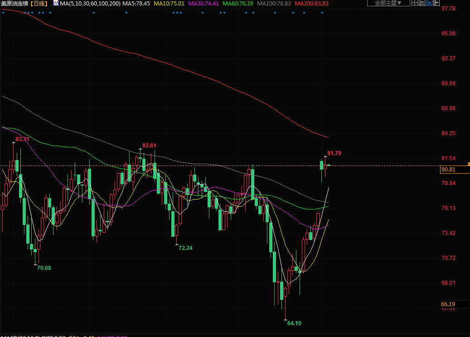Click the orange double-arrow marker on price axis

click(468, 163)
